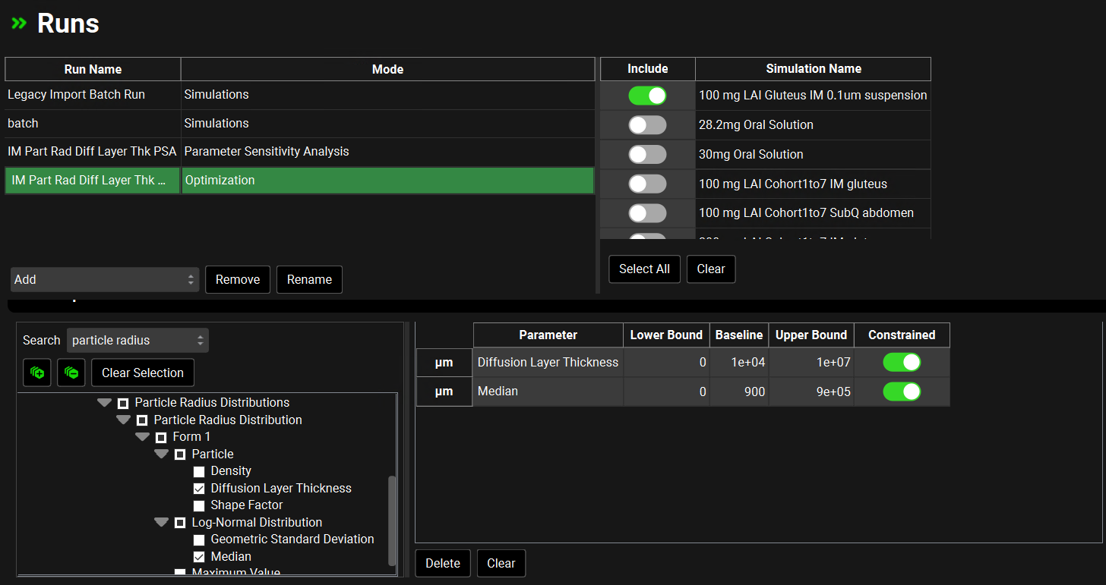Open the Add run dropdown
1106x585 pixels.
pos(105,279)
